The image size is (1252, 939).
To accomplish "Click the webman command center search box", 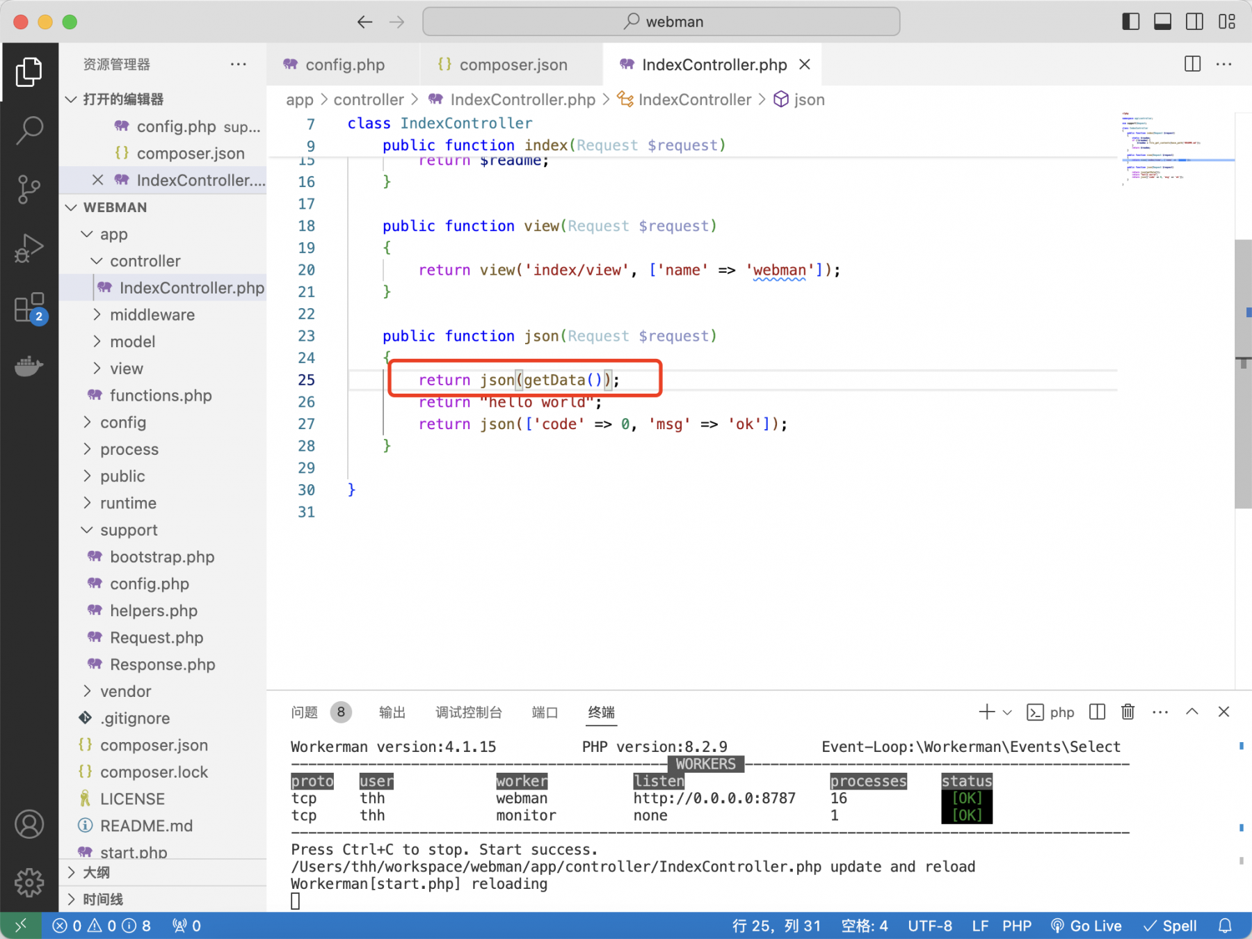I will [x=661, y=22].
